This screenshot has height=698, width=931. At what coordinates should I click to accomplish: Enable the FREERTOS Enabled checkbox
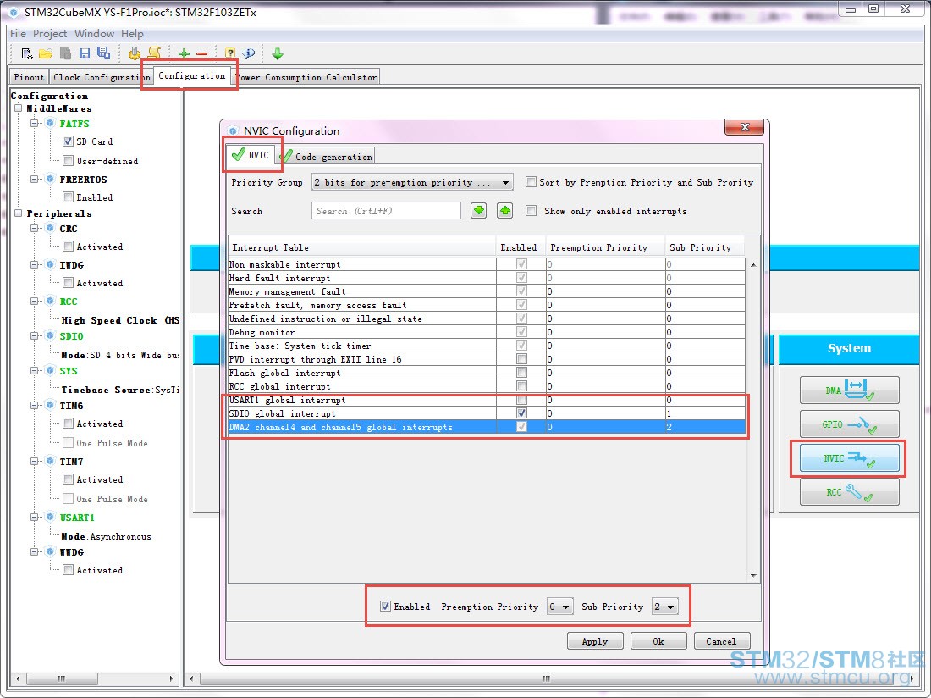point(69,197)
